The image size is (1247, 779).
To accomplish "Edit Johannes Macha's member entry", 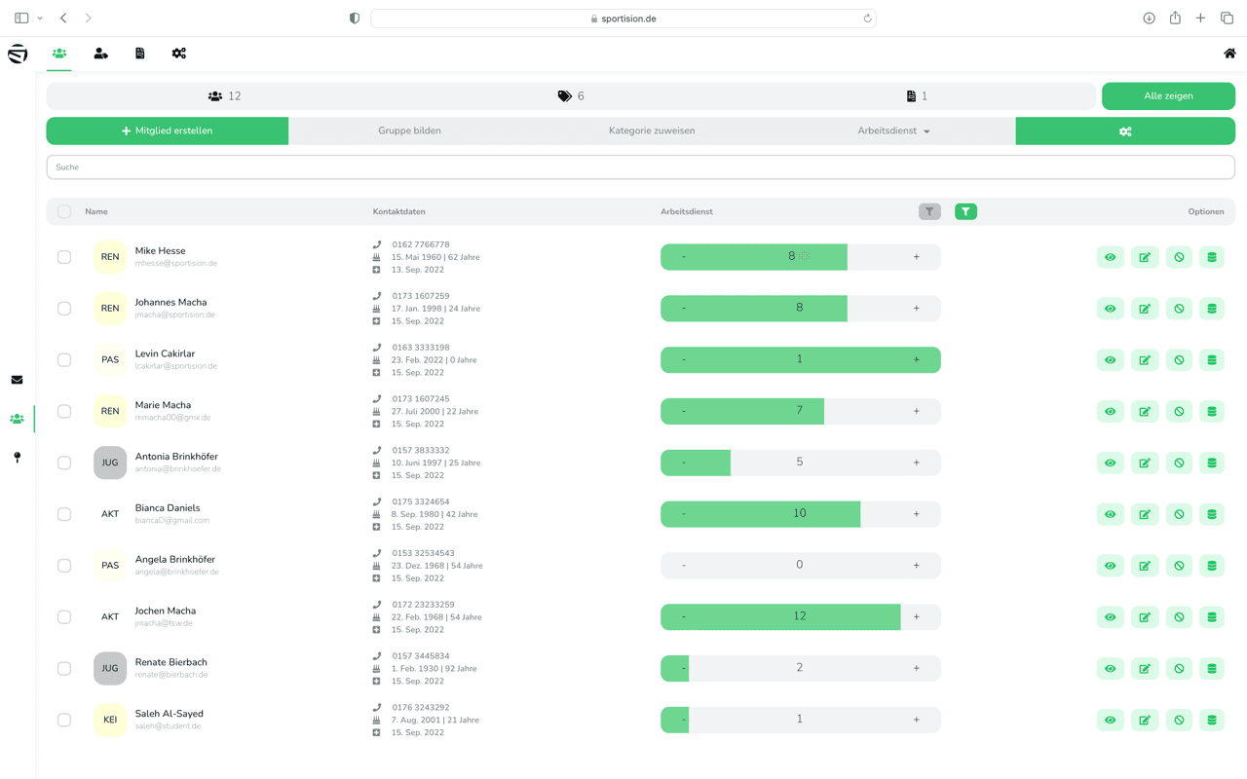I will pos(1145,309).
